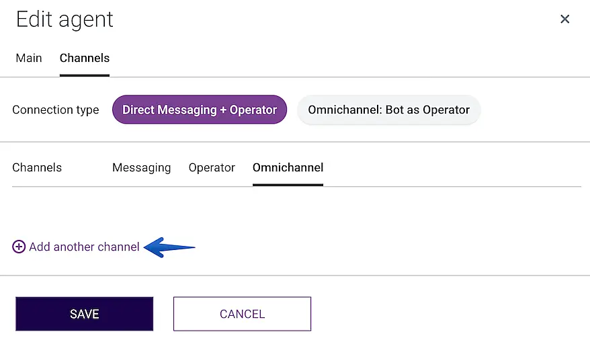Viewport: 590px width, 338px height.
Task: Click the underline beneath the top Channels tab
Action: tap(85, 75)
